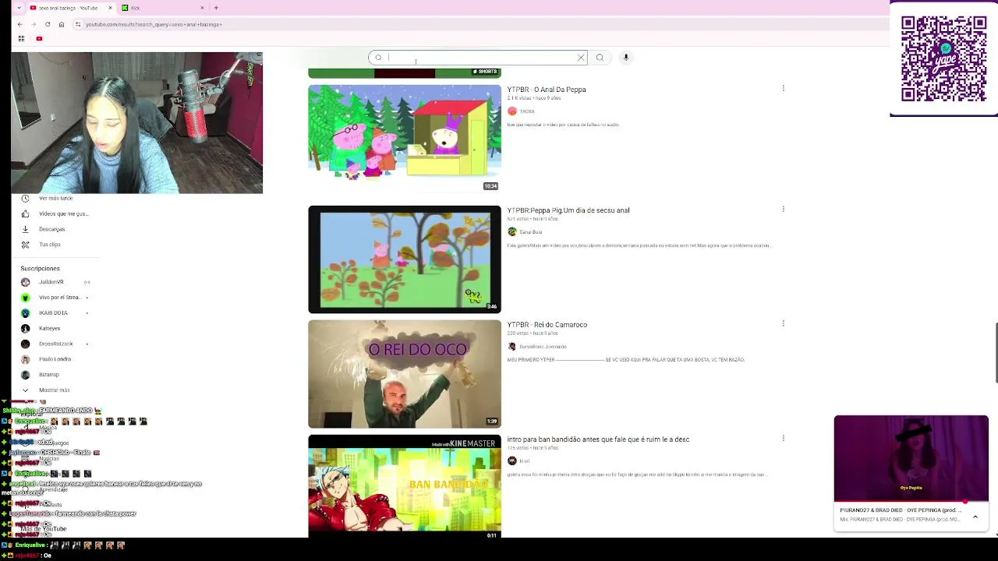Switch to the YouTube search results tab
Screen dimensions: 998x561
(72, 8)
